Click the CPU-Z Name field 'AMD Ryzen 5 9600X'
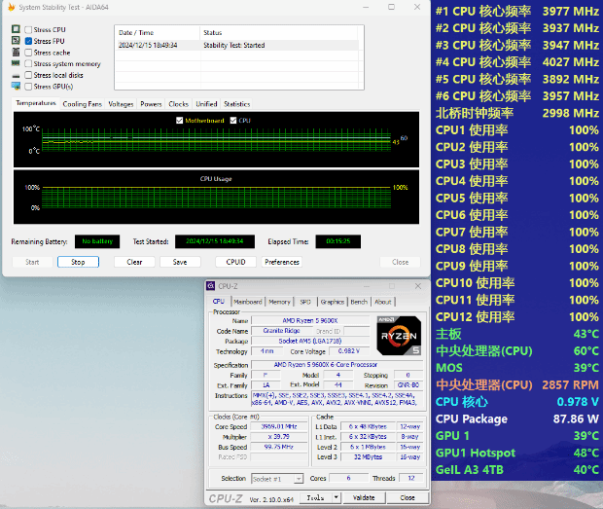The height and width of the screenshot is (509, 603). (310, 320)
